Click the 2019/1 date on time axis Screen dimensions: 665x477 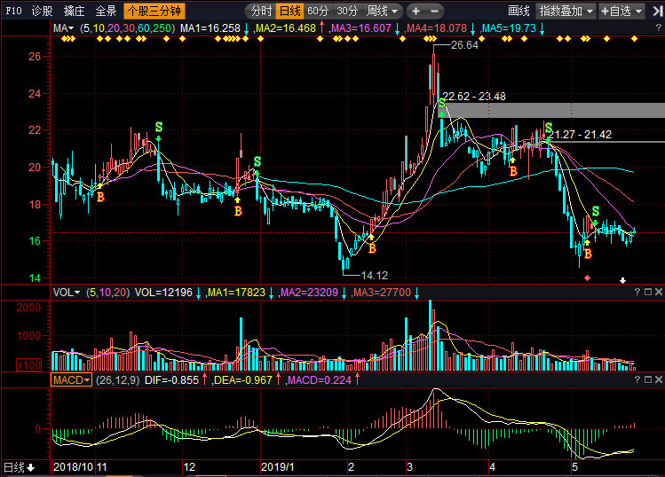(x=276, y=466)
